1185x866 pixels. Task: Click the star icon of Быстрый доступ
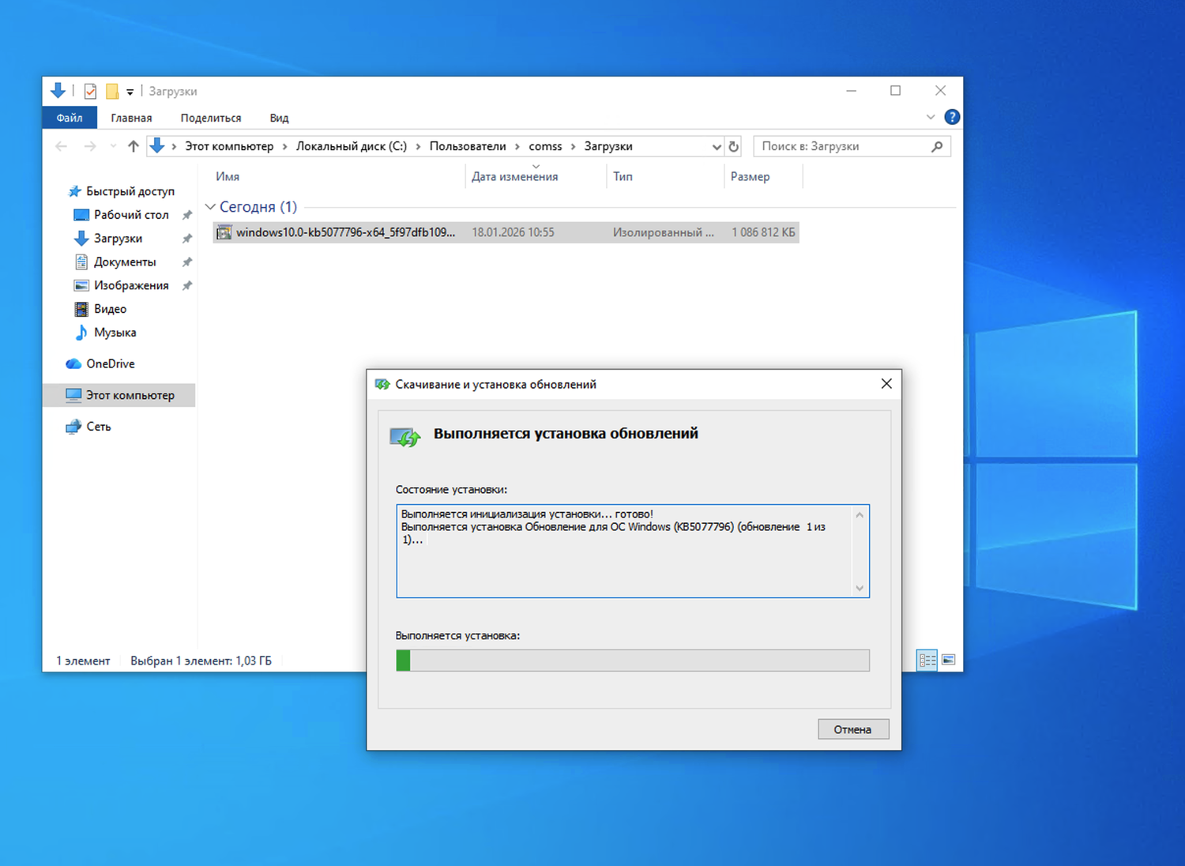click(x=74, y=191)
